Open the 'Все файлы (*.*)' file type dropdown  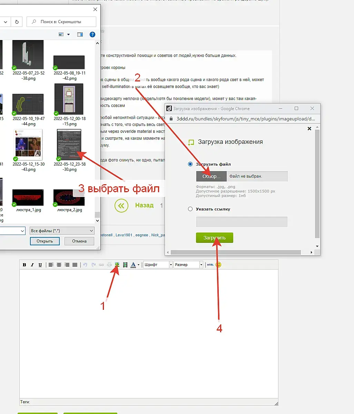tap(62, 231)
